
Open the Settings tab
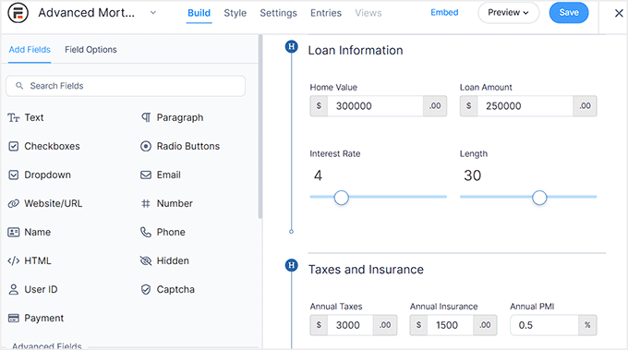click(278, 13)
